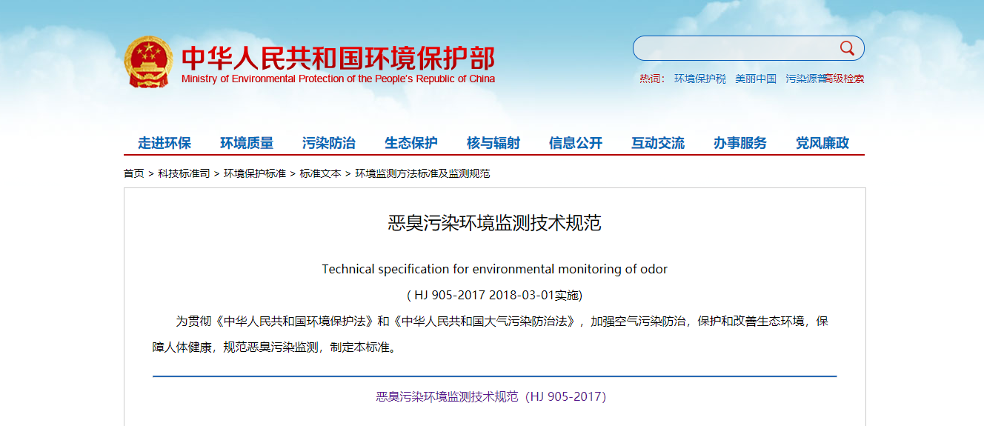This screenshot has height=426, width=984.
Task: Open the 走进环保 navigation menu
Action: (x=164, y=143)
